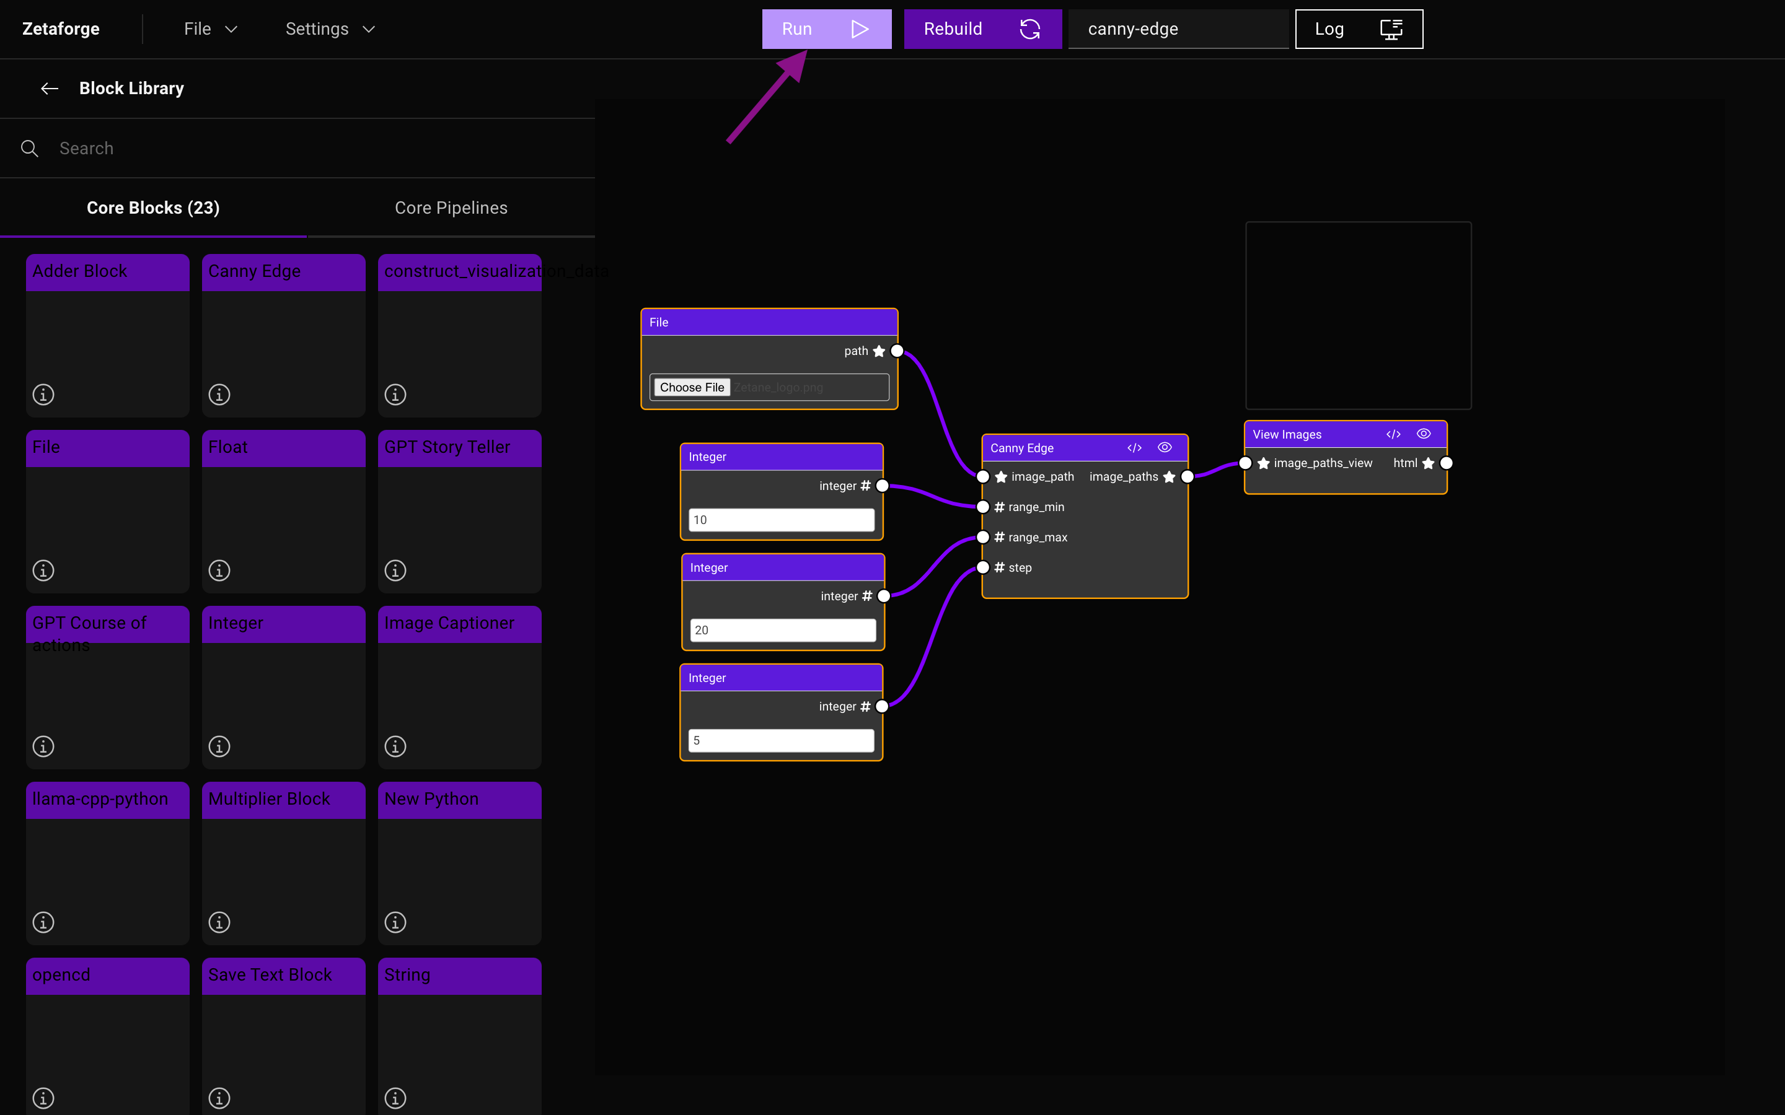The height and width of the screenshot is (1115, 1785).
Task: Select the Core Pipelines tab
Action: point(451,207)
